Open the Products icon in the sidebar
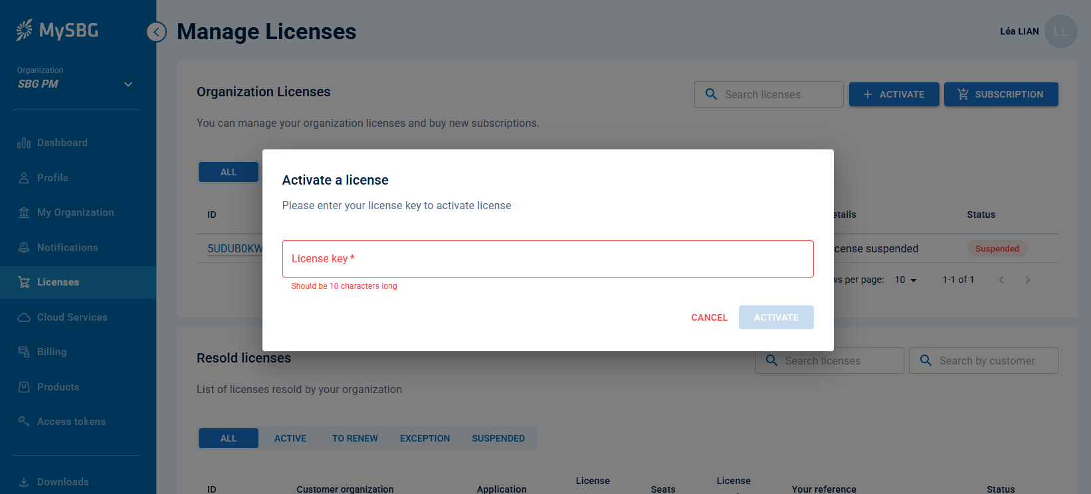The image size is (1091, 494). pyautogui.click(x=24, y=387)
